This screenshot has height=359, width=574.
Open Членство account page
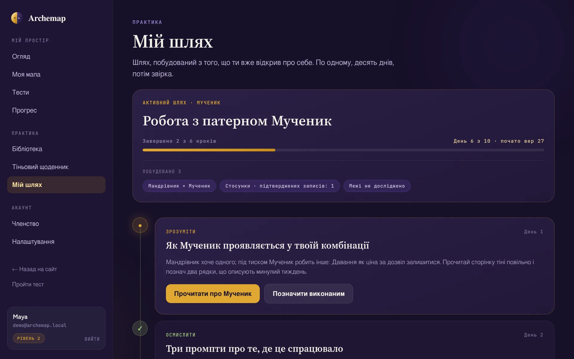(x=56, y=224)
